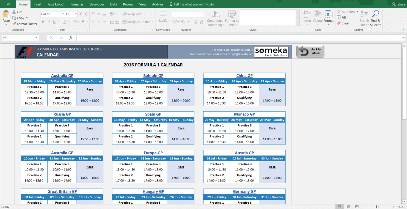Click the Insert Function fx icon
Image resolution: width=407 pixels, height=209 pixels.
click(x=71, y=38)
